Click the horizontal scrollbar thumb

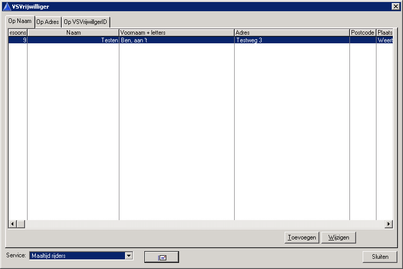pos(21,224)
